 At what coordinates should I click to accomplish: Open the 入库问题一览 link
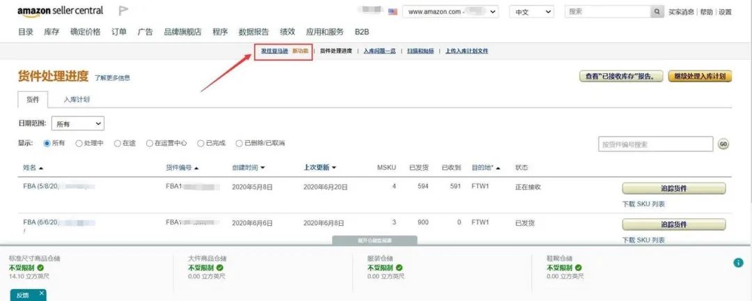pos(379,51)
